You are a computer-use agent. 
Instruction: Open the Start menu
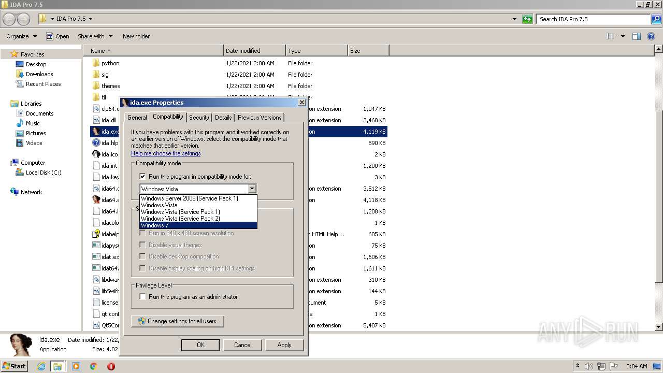[x=14, y=366]
